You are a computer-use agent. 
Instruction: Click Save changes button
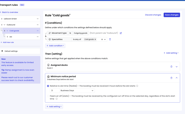[x=171, y=15]
